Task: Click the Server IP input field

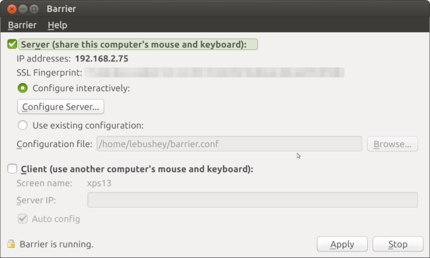Action: click(253, 200)
